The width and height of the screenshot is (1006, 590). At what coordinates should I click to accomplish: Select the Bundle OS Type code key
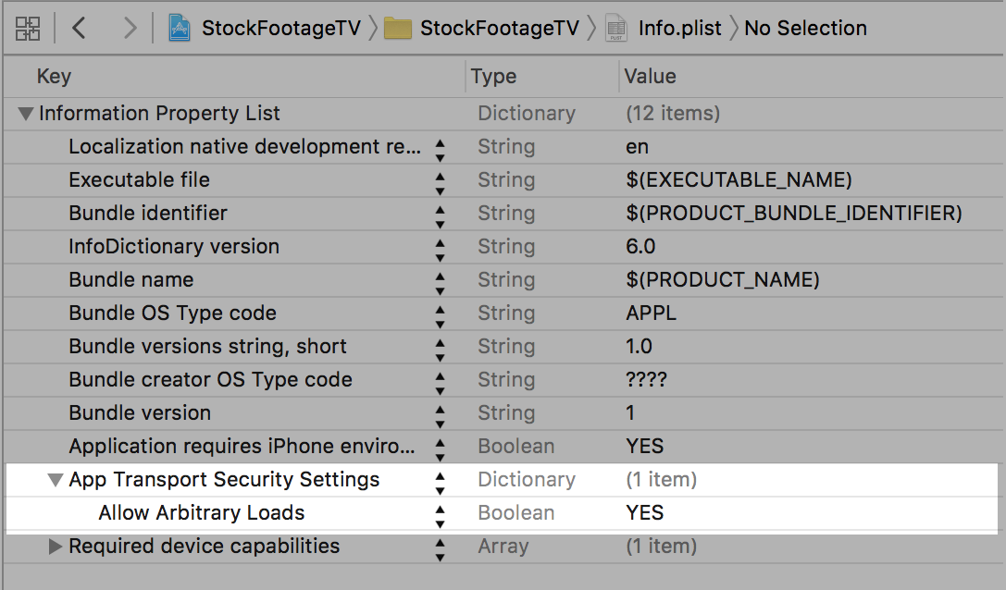[172, 313]
